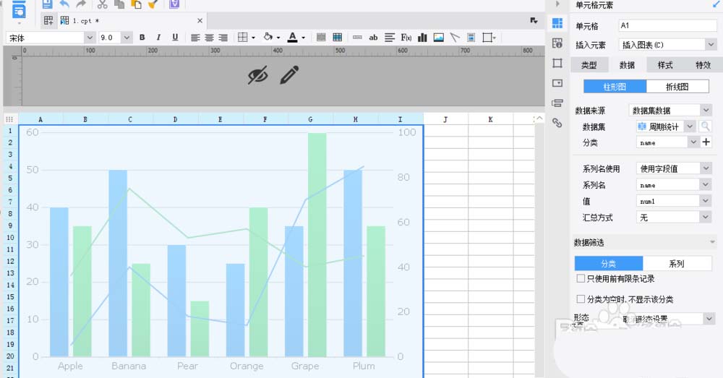Insert formula with F(x) icon
The width and height of the screenshot is (723, 378).
pyautogui.click(x=406, y=38)
